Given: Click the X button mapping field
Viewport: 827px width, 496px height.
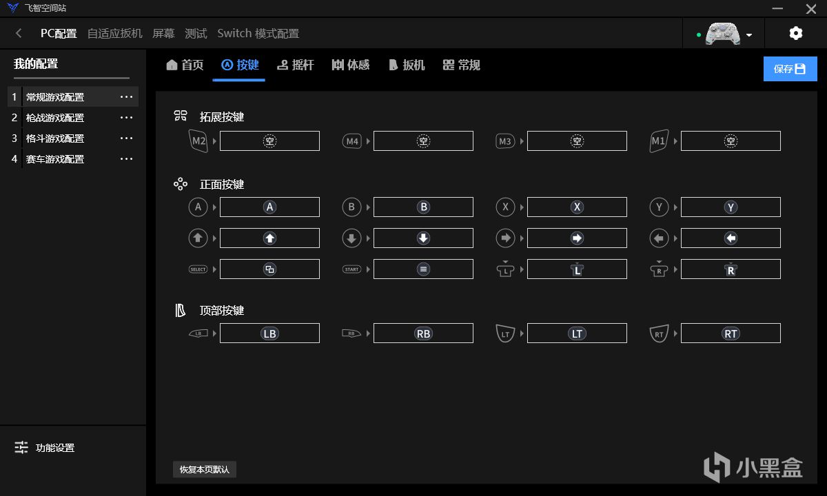Looking at the screenshot, I should (577, 207).
